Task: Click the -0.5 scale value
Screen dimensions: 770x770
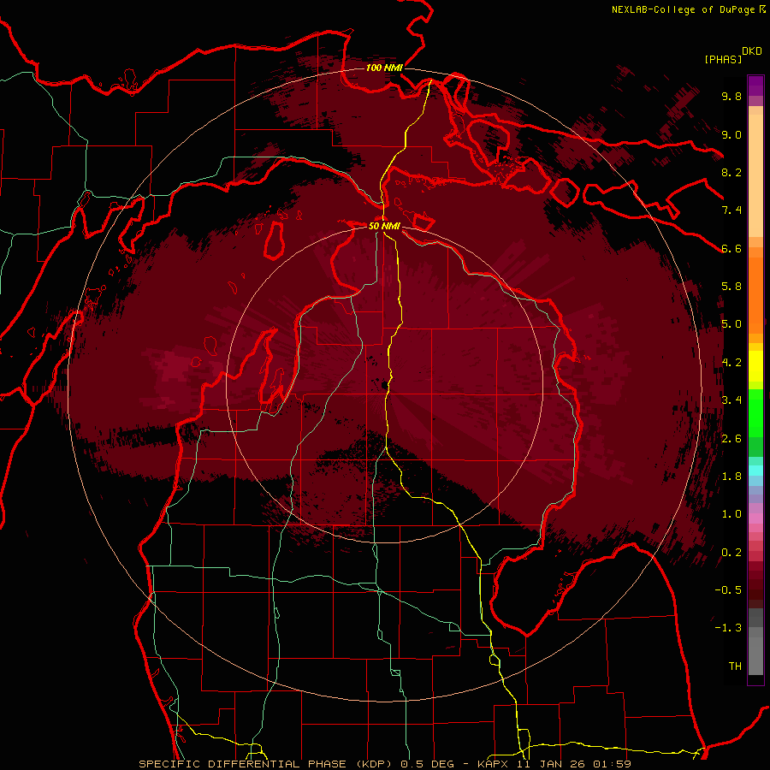Action: (x=728, y=590)
